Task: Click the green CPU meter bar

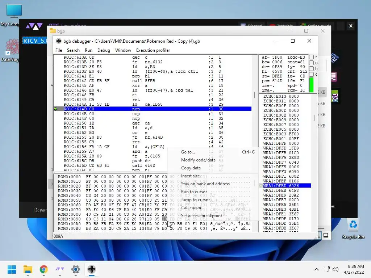Action: (311, 85)
